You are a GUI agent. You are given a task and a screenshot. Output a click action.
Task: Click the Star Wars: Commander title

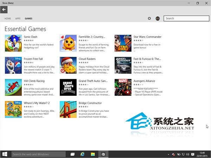click(147, 37)
